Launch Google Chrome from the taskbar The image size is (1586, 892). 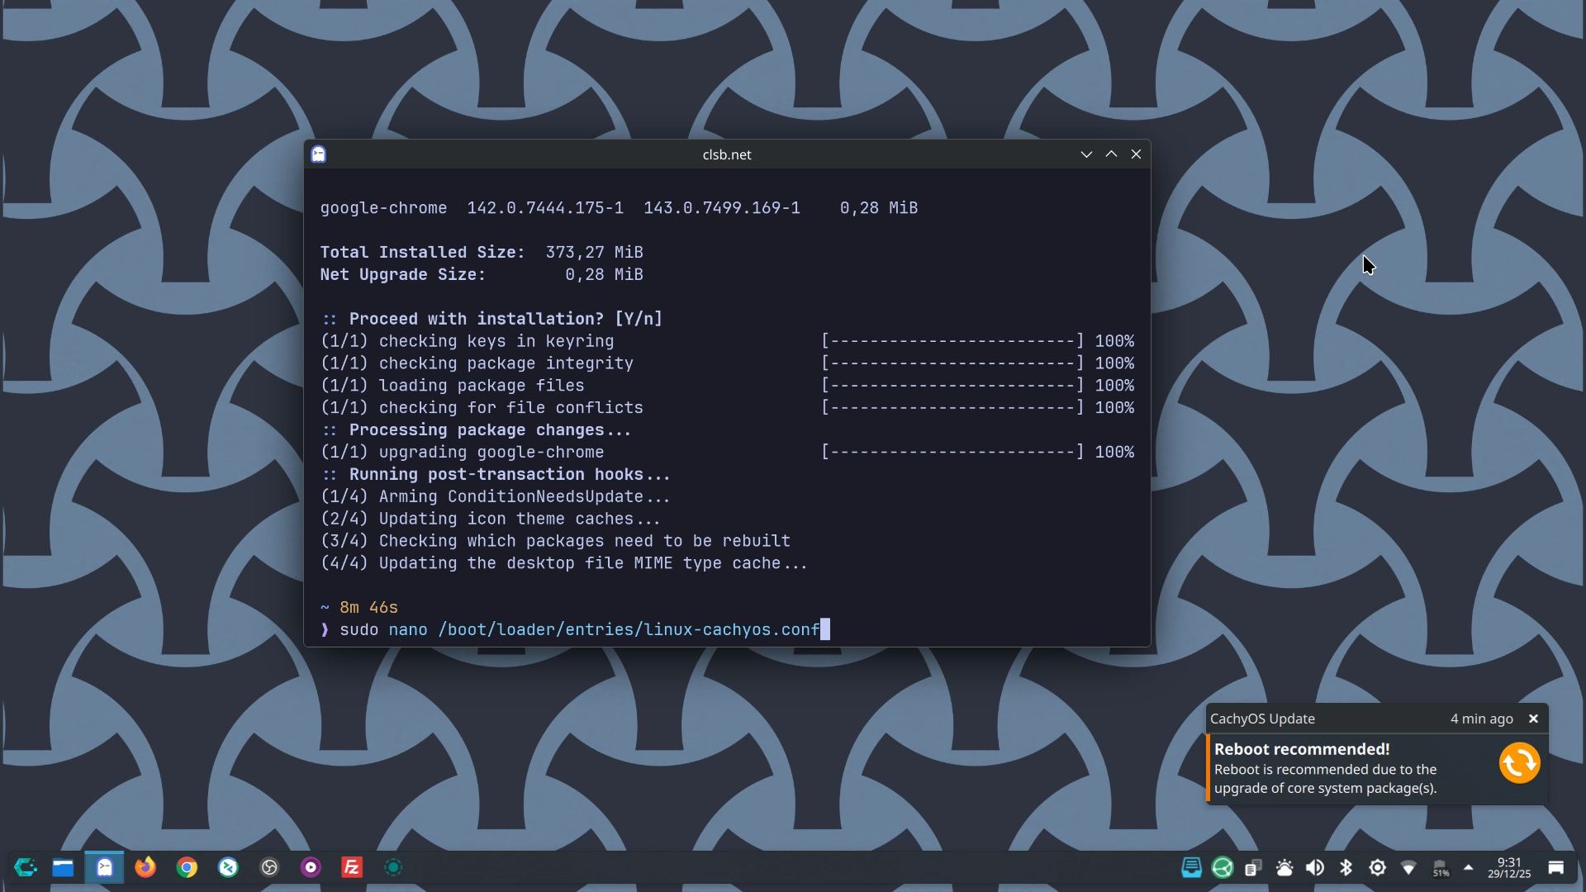pos(187,867)
